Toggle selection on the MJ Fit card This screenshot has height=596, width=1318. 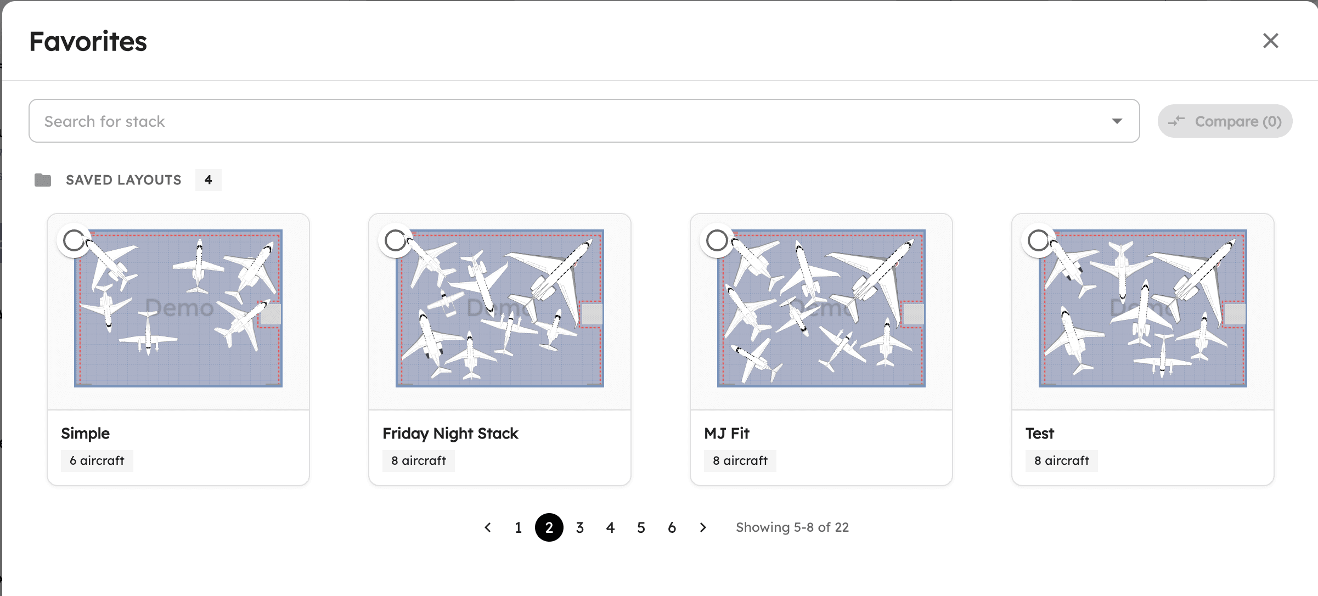(717, 240)
